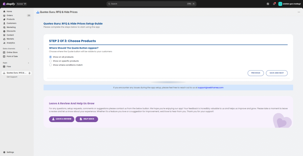Open Settings via the gear icon
The height and width of the screenshot is (156, 303).
(4, 152)
